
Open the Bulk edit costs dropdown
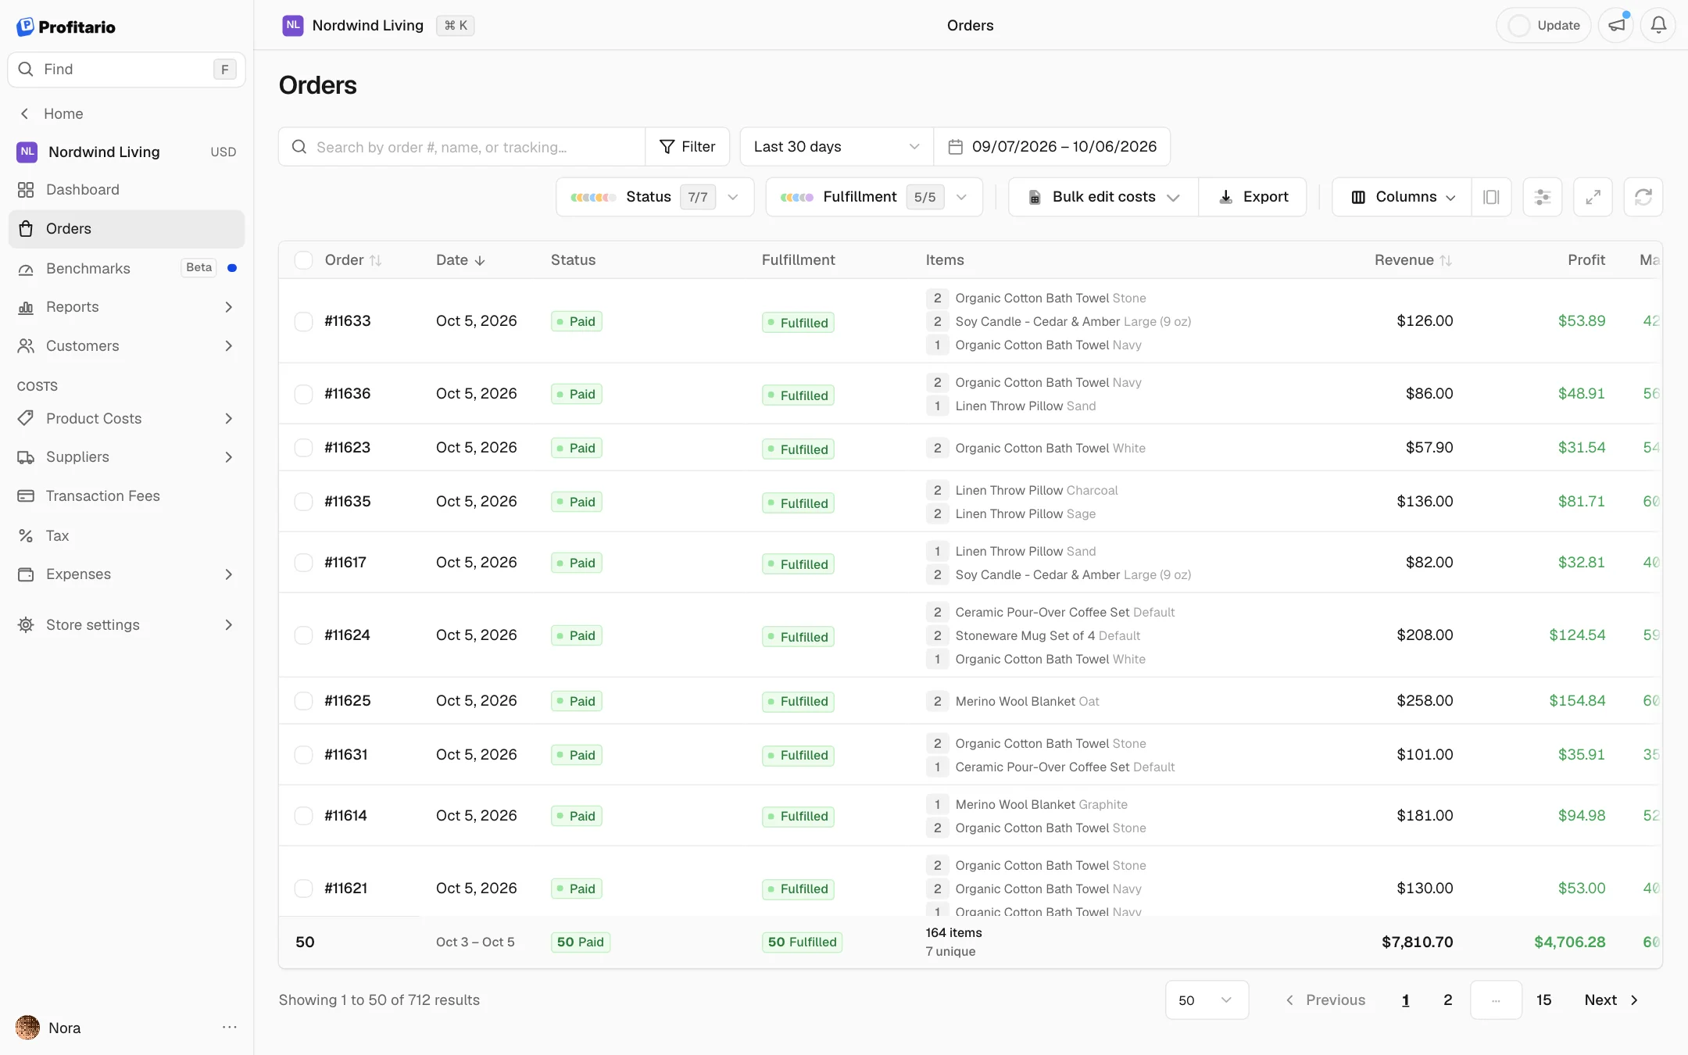point(1103,197)
